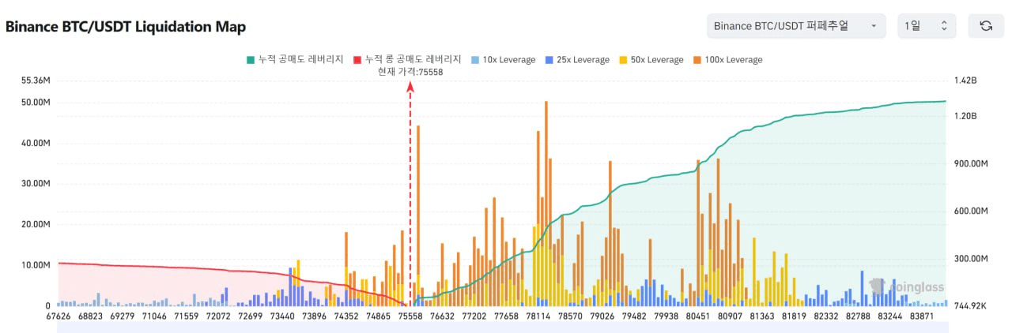1012x333 pixels.
Task: Toggle the 50x Leverage legend entry
Action: coord(651,60)
